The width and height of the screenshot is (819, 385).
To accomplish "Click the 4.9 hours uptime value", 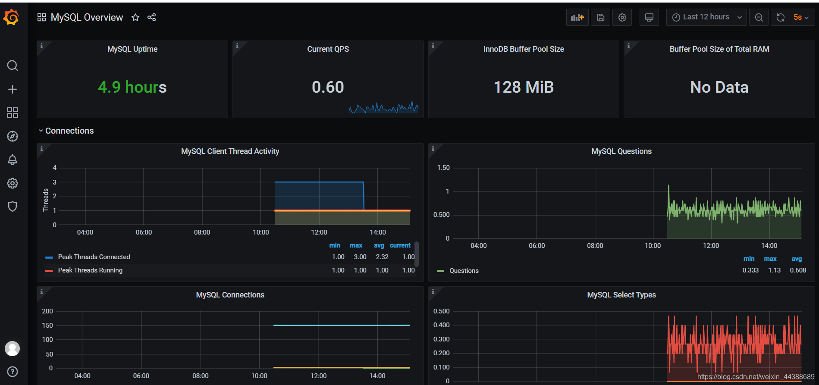I will [x=132, y=87].
